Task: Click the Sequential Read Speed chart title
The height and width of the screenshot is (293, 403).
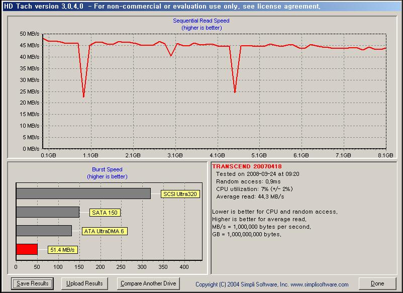Action: coord(201,21)
